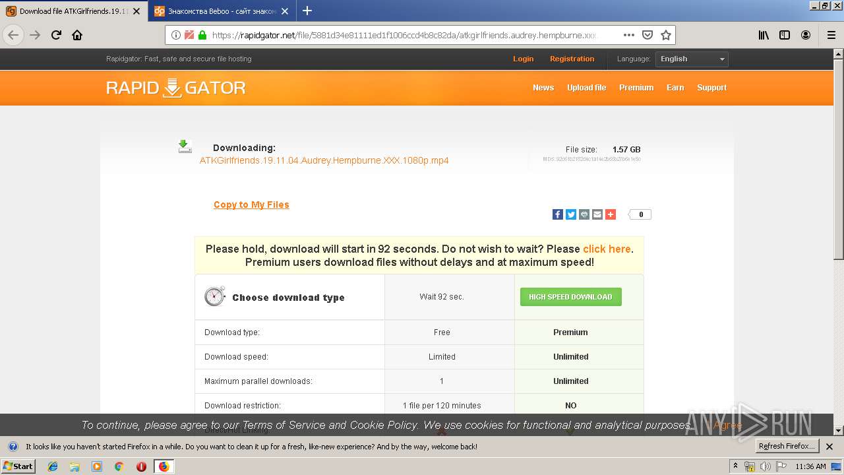Viewport: 844px width, 475px height.
Task: Save page to Pocket icon
Action: [648, 35]
